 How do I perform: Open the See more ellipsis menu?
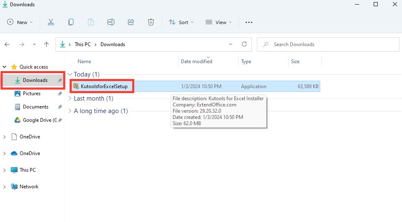(249, 22)
